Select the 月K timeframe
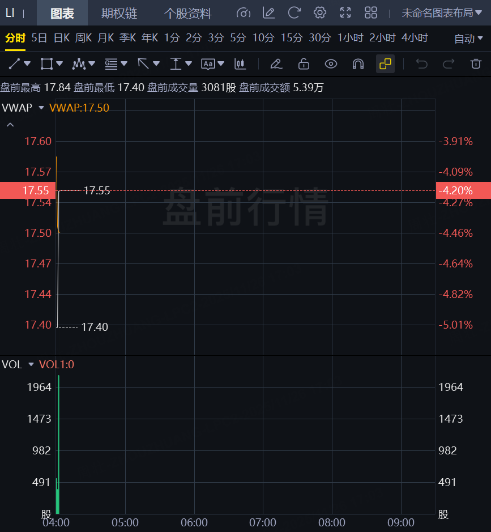This screenshot has height=532, width=491. 105,37
